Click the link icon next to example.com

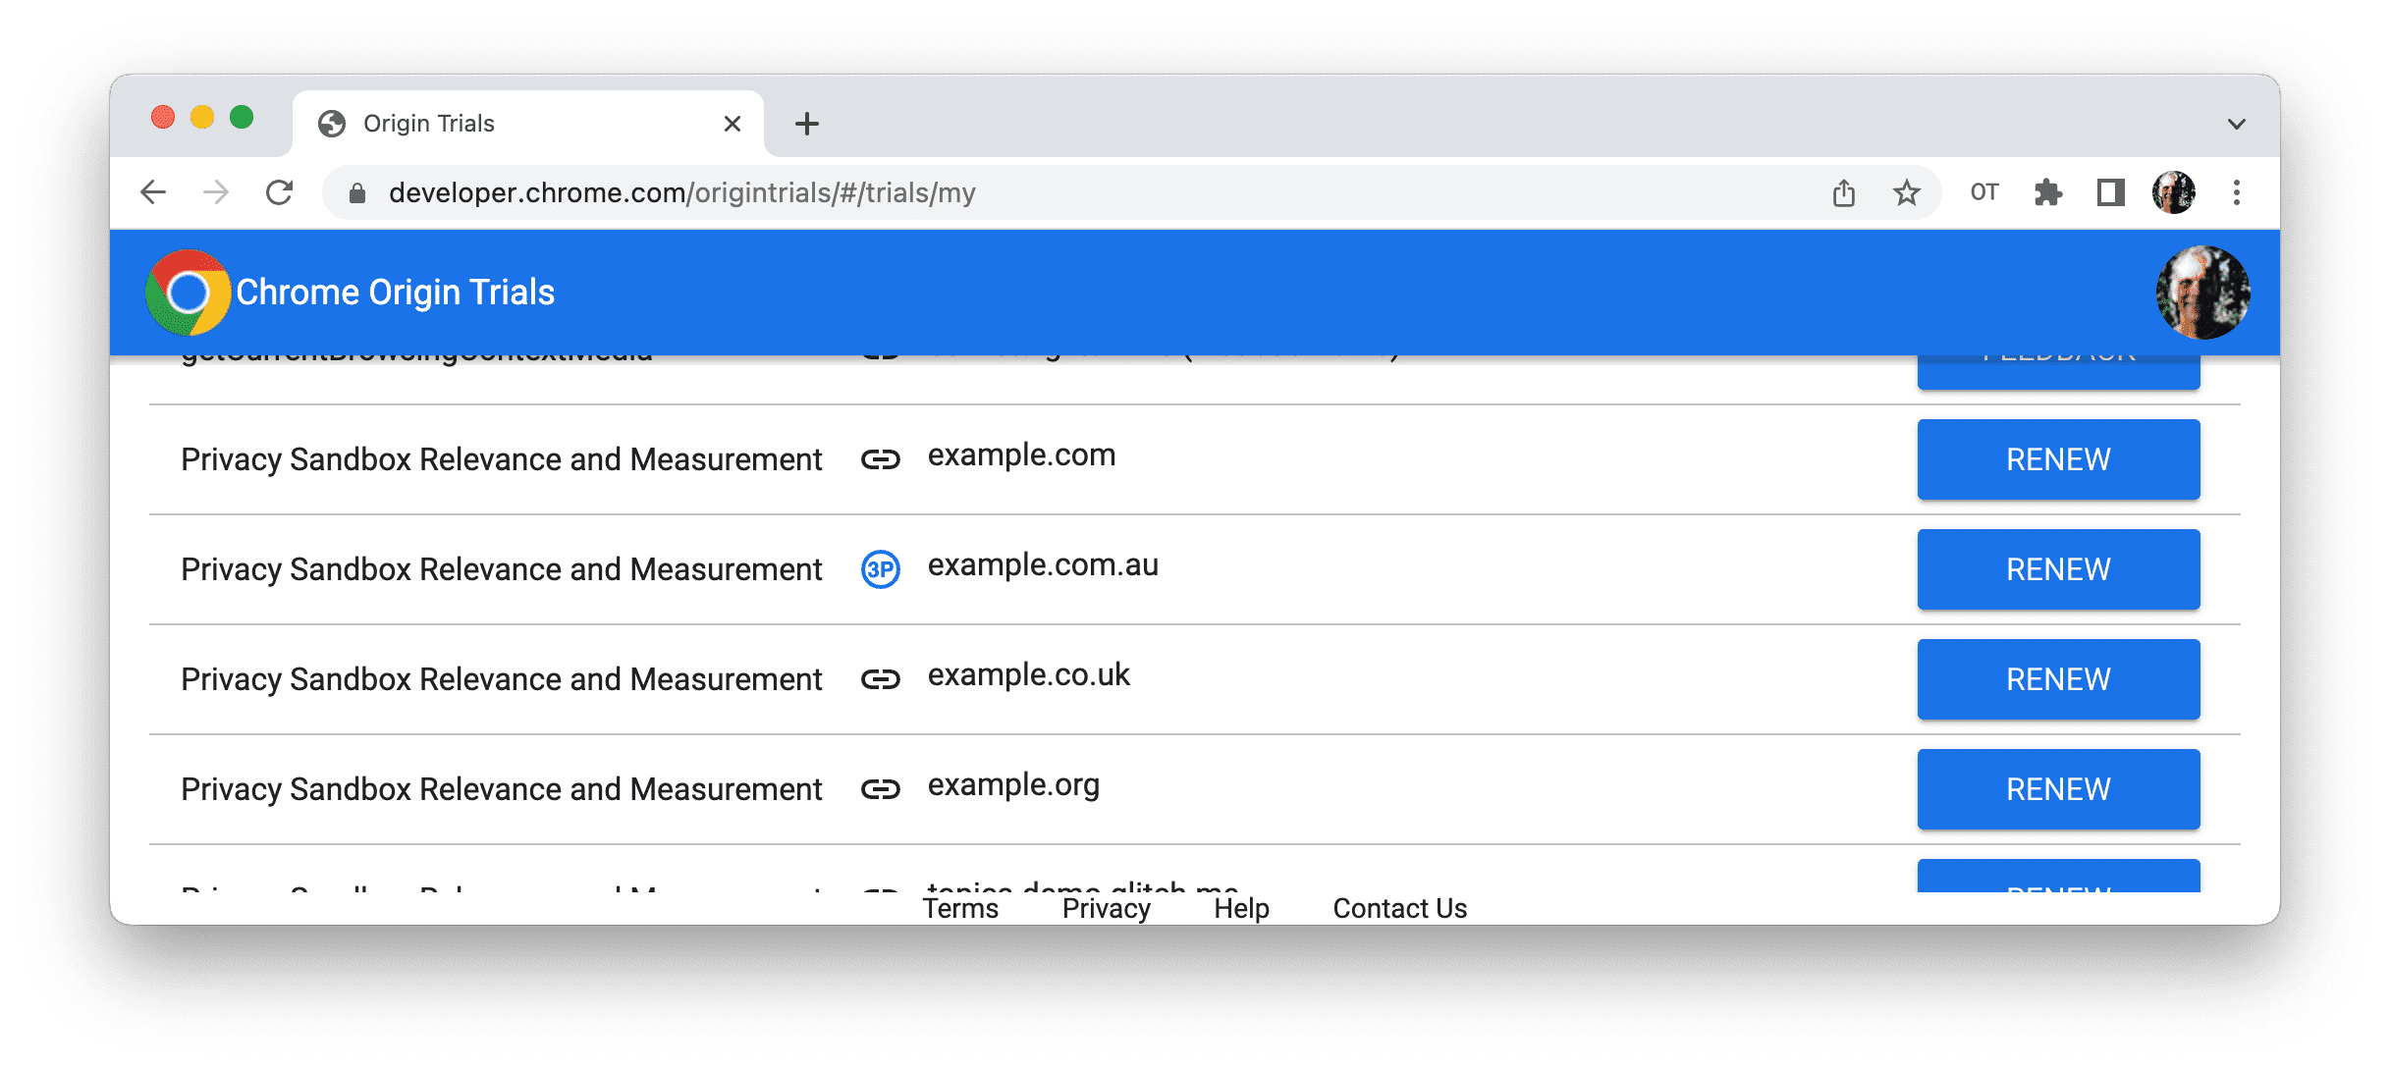(x=880, y=457)
